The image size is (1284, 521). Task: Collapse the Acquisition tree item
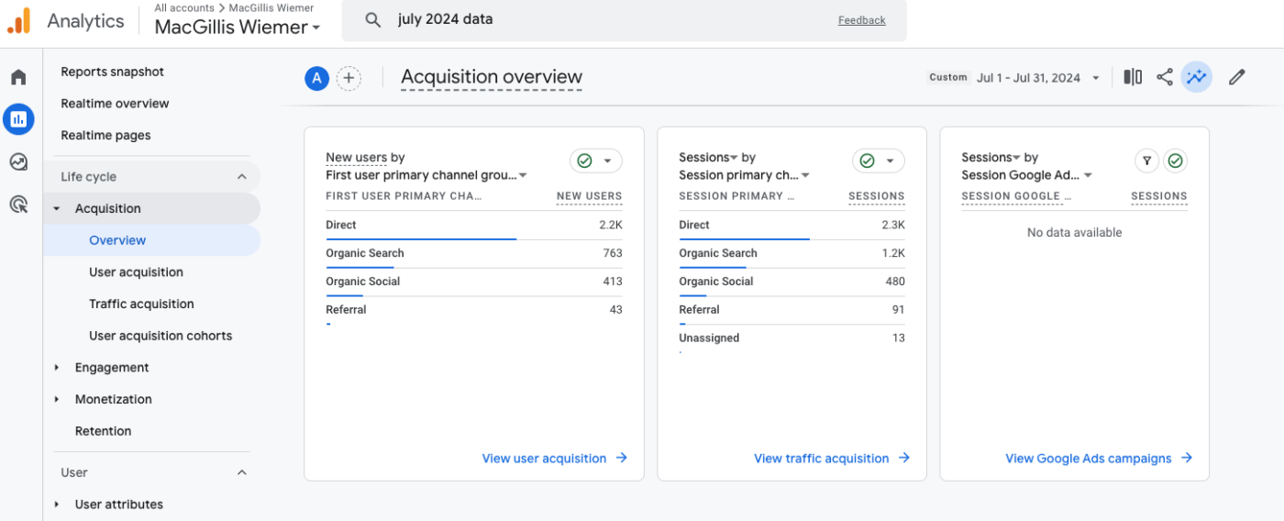coord(57,209)
